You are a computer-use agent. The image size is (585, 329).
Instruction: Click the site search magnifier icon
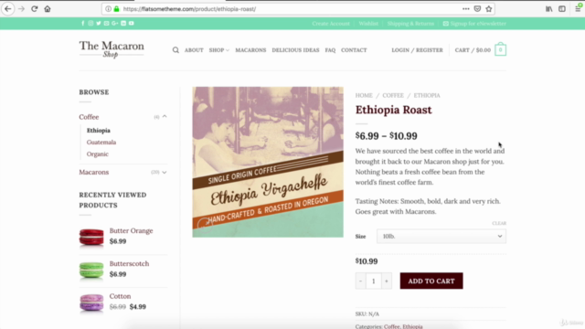tap(175, 50)
